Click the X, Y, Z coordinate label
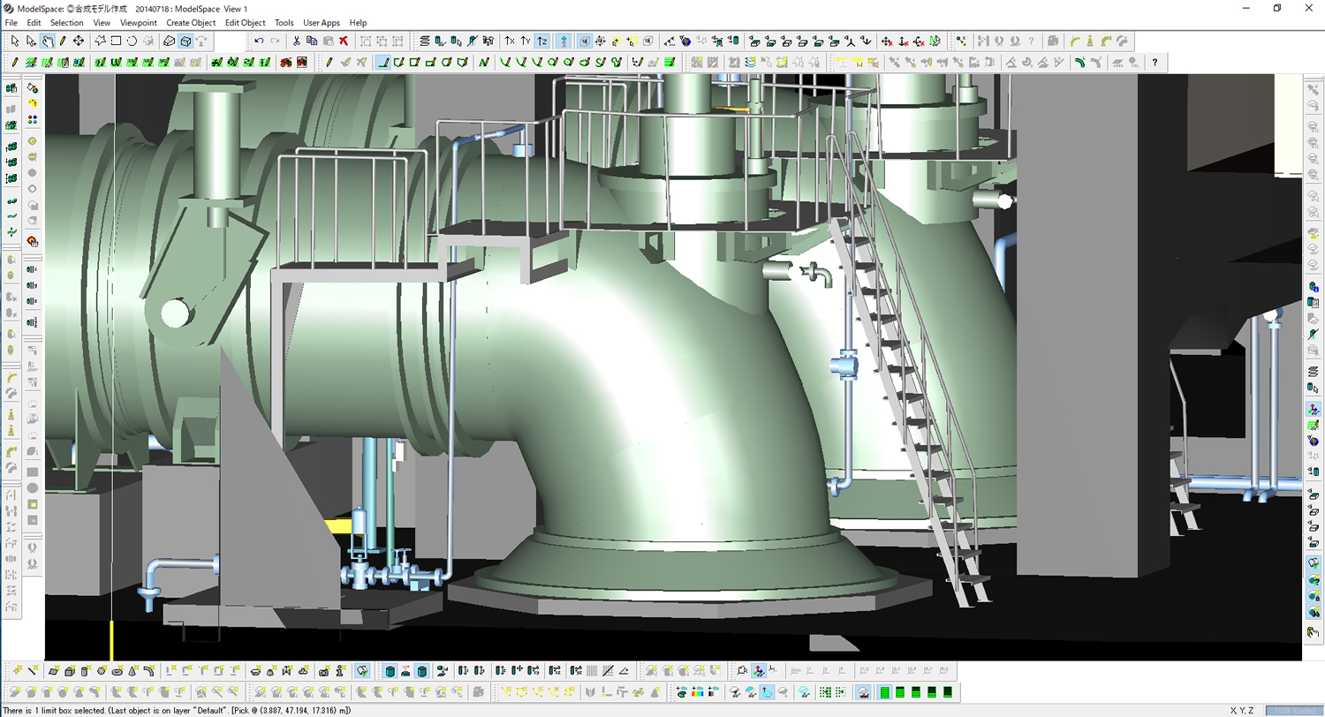This screenshot has width=1325, height=717. pyautogui.click(x=1244, y=710)
